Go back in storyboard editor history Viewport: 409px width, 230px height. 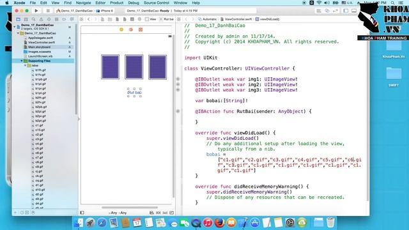89,19
